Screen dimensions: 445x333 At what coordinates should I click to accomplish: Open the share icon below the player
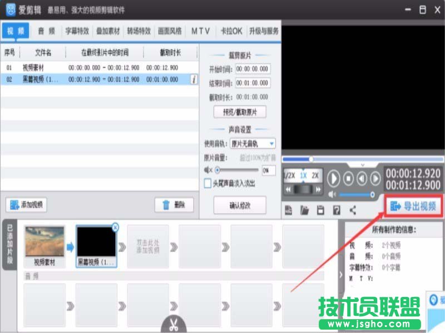(x=353, y=210)
